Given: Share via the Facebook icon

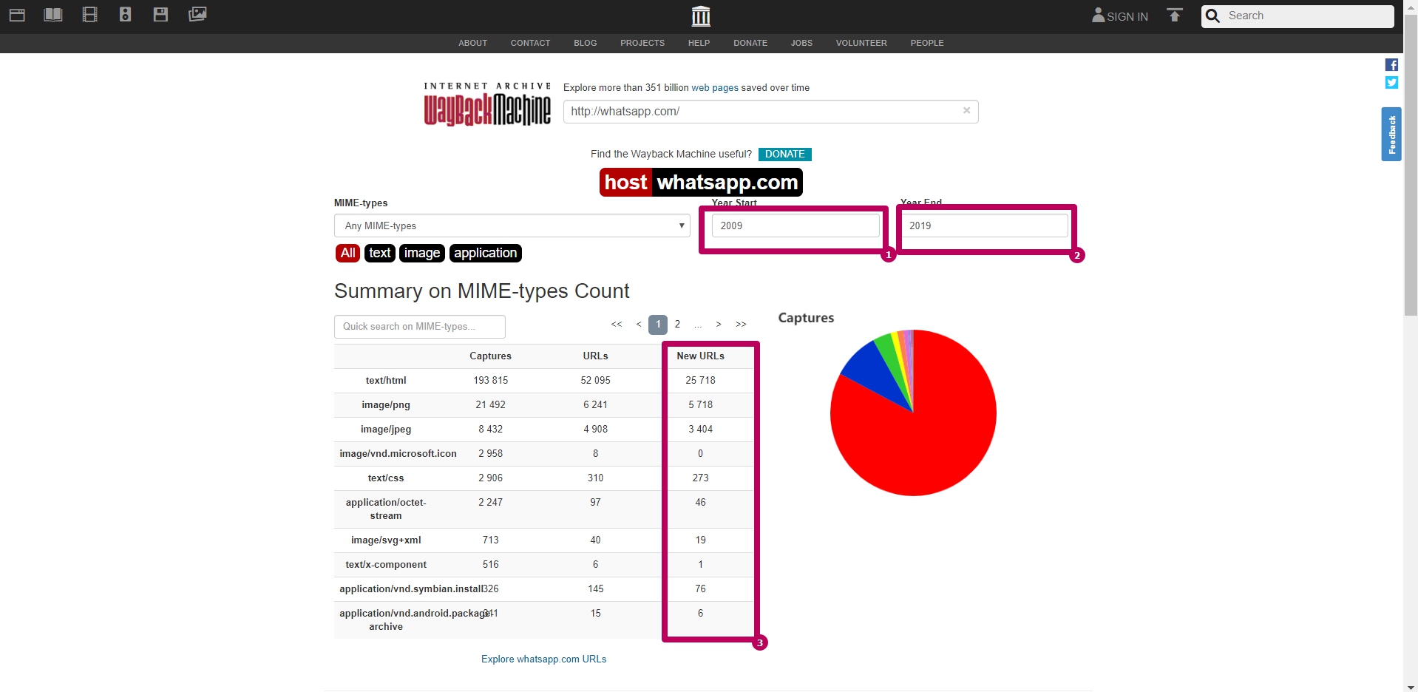Looking at the screenshot, I should tap(1391, 65).
